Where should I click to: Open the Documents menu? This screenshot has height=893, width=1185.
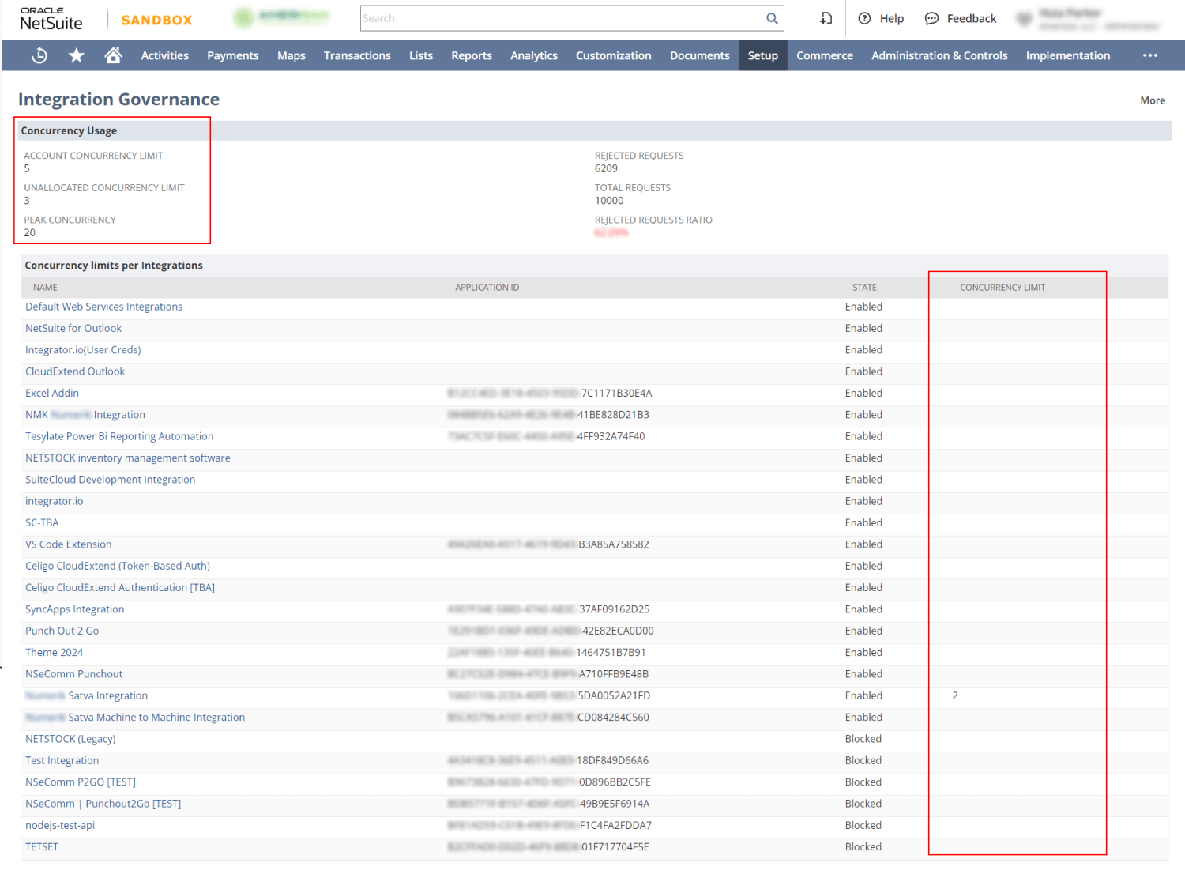(700, 55)
